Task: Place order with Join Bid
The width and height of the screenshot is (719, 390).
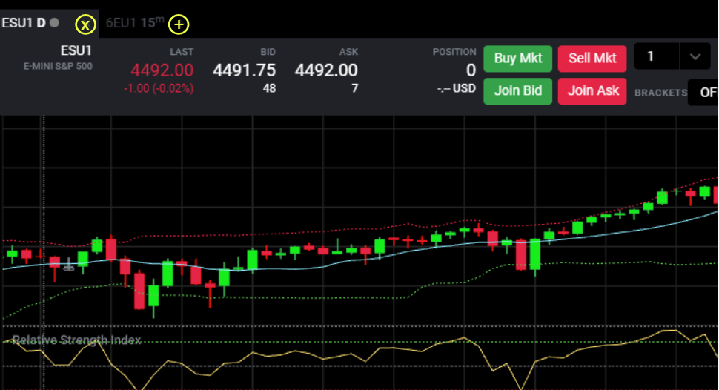Action: [x=517, y=91]
